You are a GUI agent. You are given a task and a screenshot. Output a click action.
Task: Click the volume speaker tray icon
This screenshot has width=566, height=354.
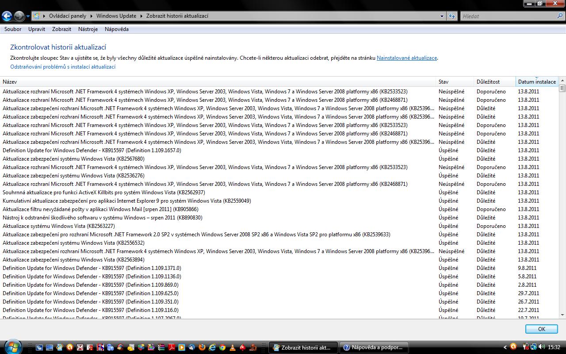[x=541, y=347]
